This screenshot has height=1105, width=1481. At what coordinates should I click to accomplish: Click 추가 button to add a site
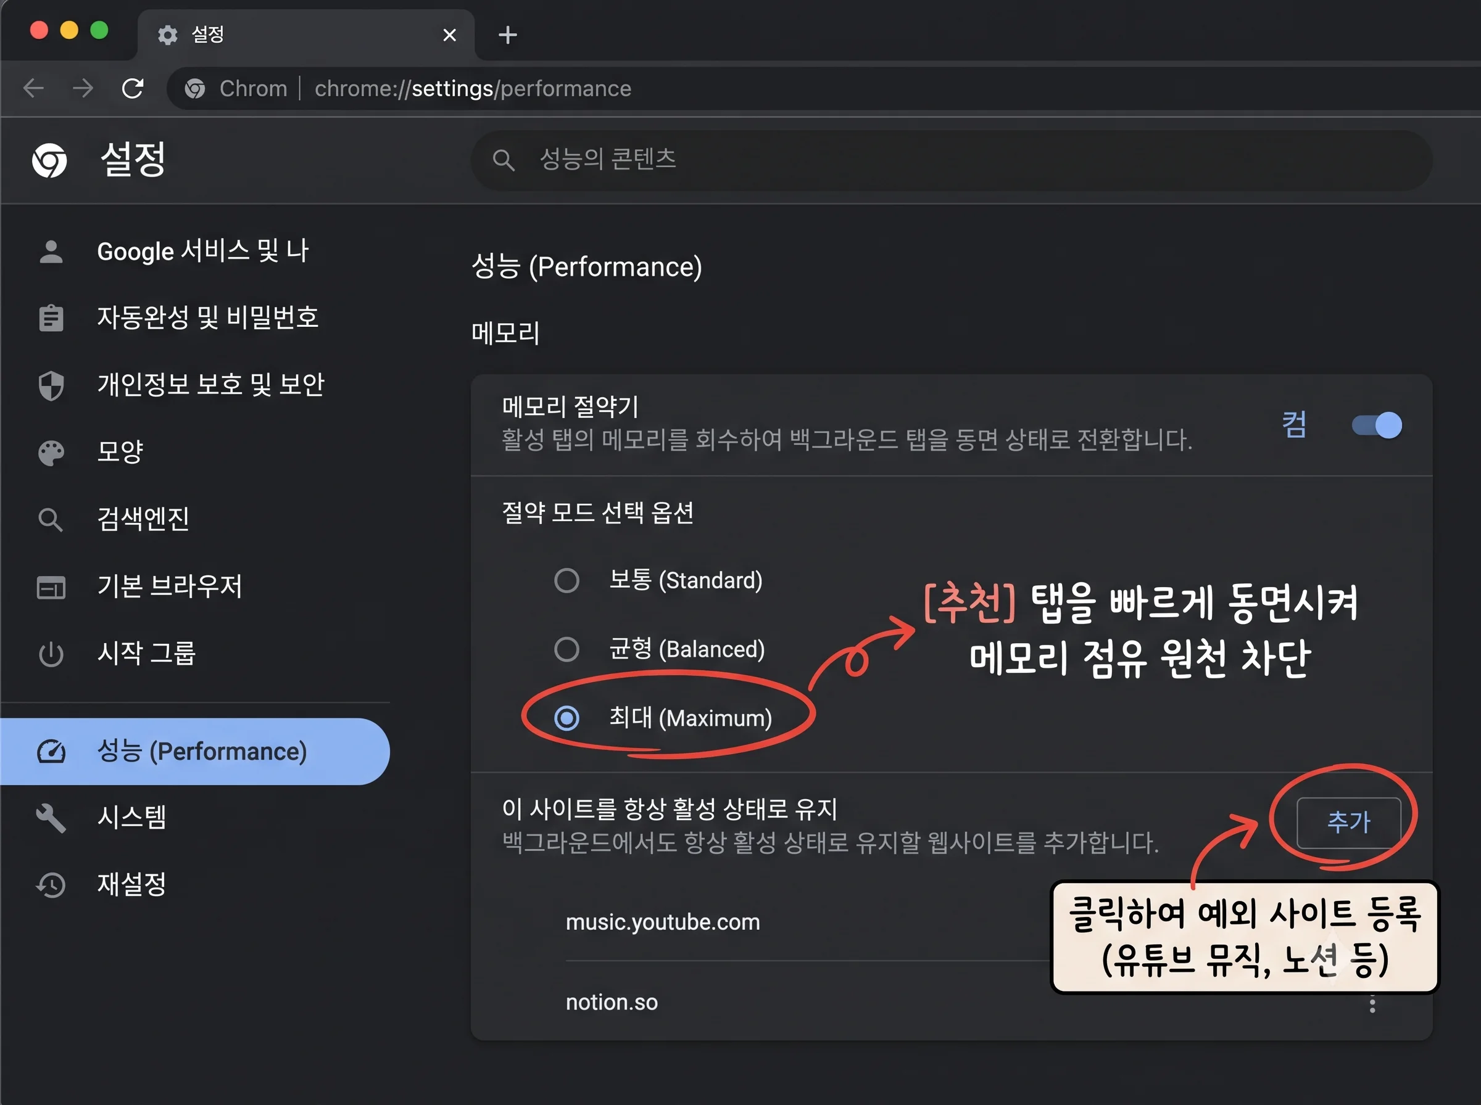(1348, 822)
